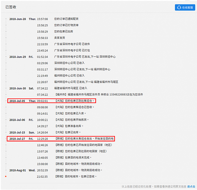
Task: Click the 您的包裹已出库 entry
Action: (x=63, y=32)
